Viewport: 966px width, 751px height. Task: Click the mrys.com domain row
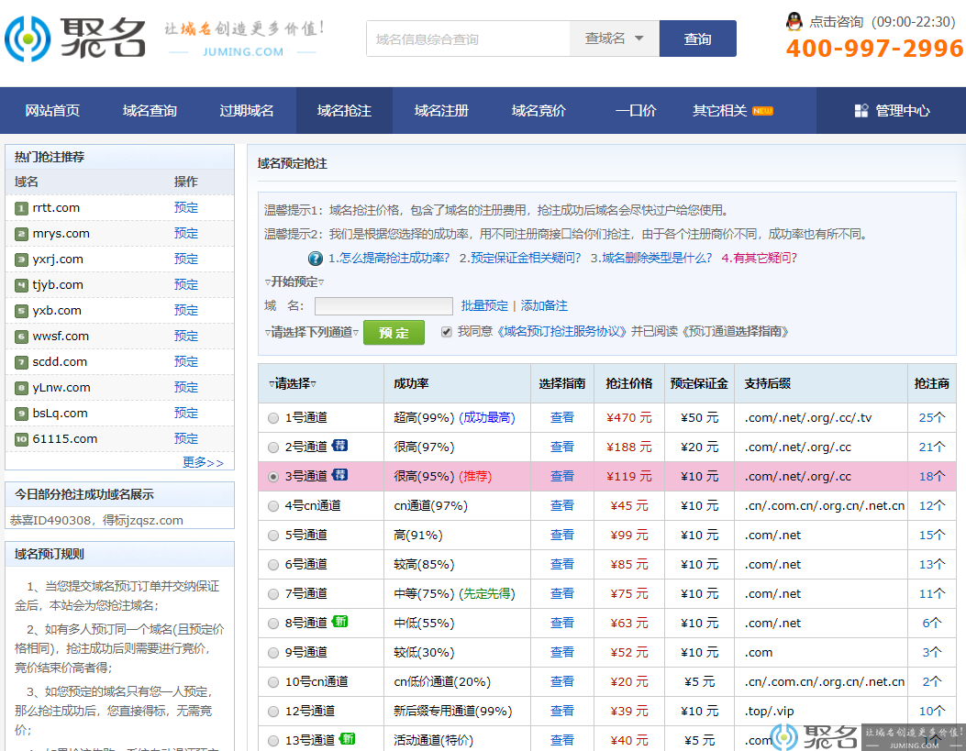119,234
